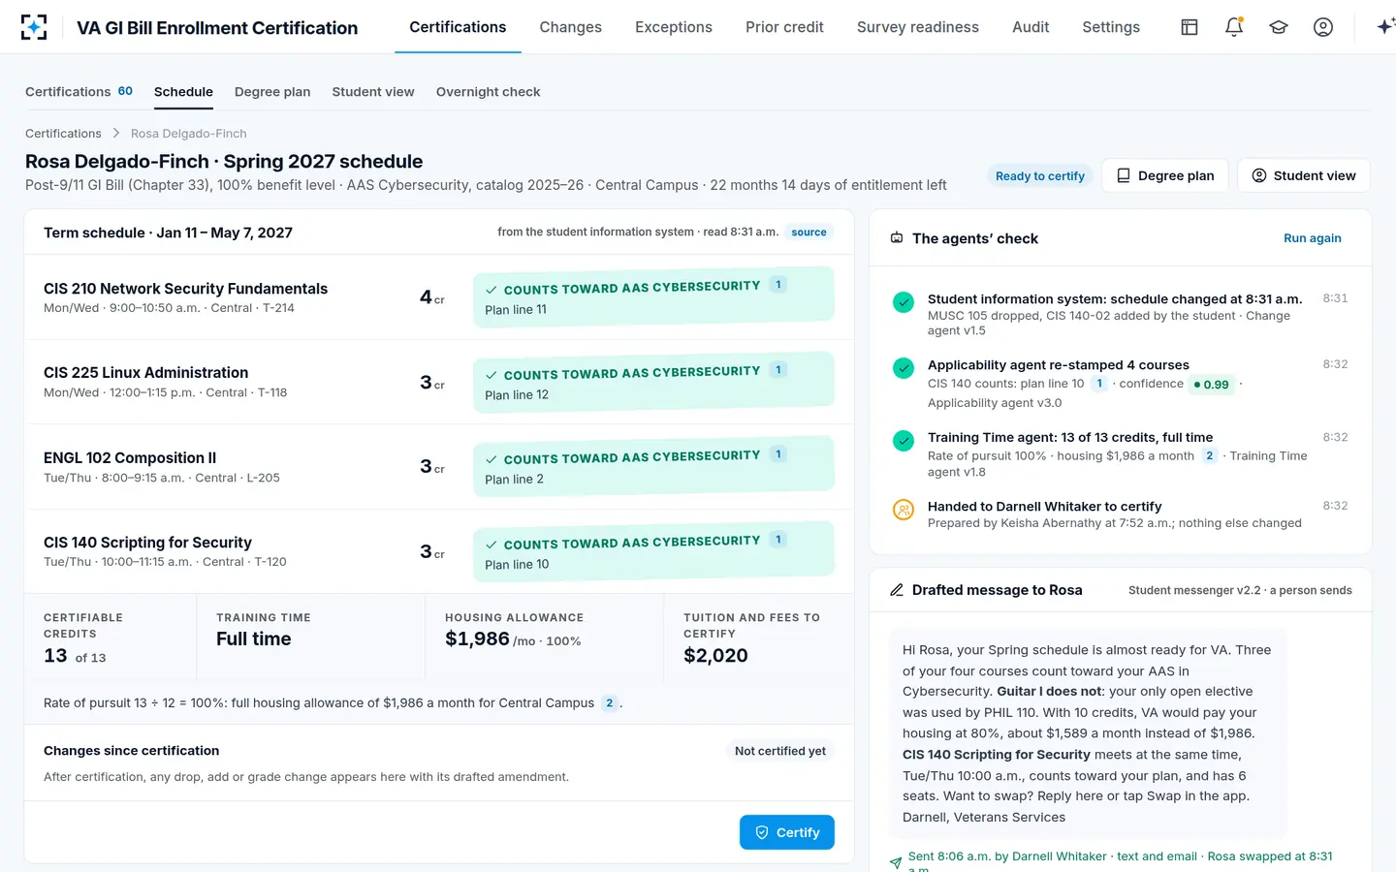1396x872 pixels.
Task: Click the graduation cap icon
Action: pos(1279,27)
